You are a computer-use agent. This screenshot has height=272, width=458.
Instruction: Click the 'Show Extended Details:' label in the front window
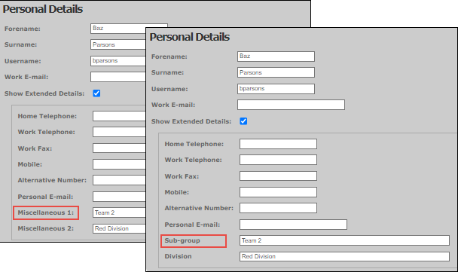click(191, 121)
